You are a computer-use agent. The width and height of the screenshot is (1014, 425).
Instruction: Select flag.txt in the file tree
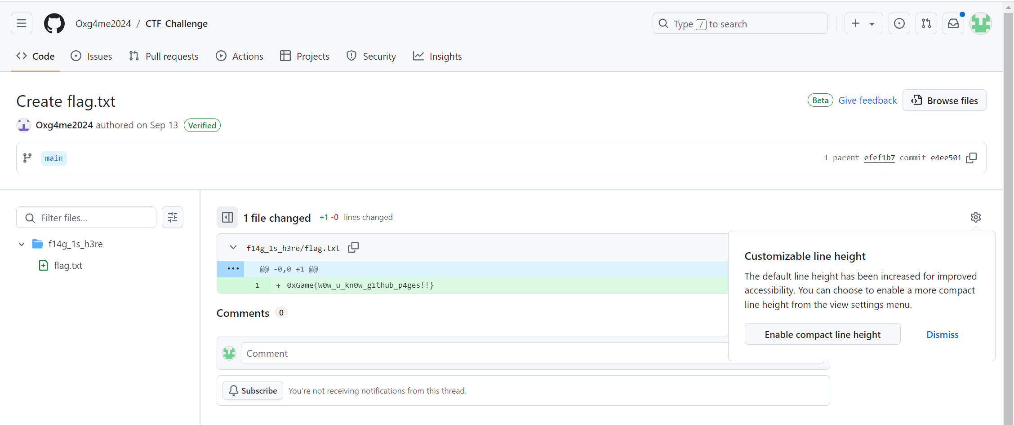click(68, 266)
